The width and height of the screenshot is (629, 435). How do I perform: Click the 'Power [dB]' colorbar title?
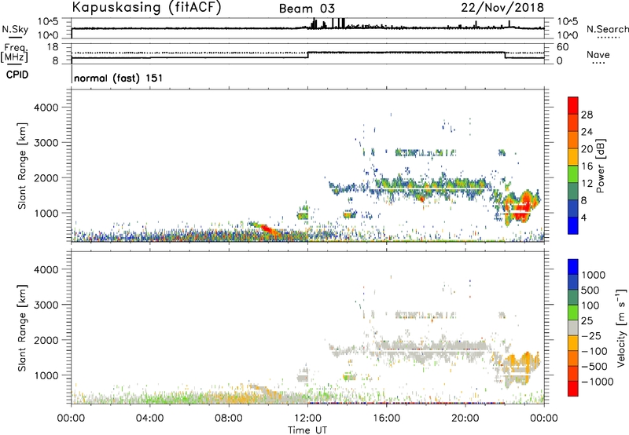coord(600,166)
